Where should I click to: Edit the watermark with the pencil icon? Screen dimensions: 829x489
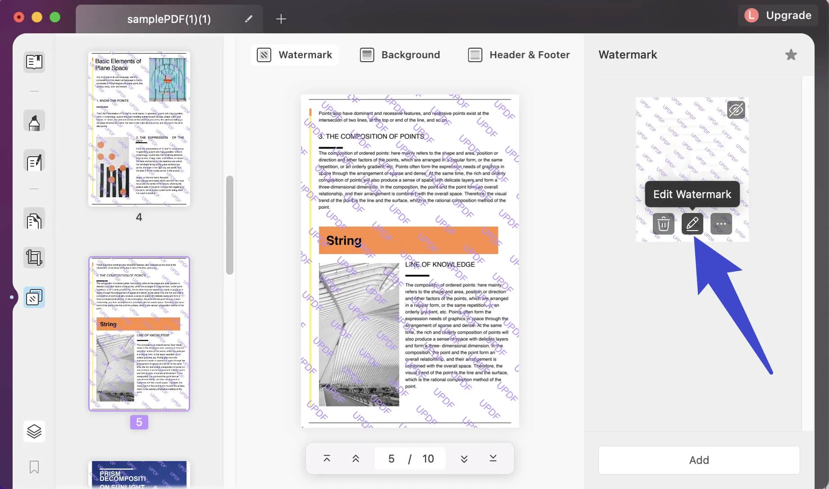(x=692, y=224)
